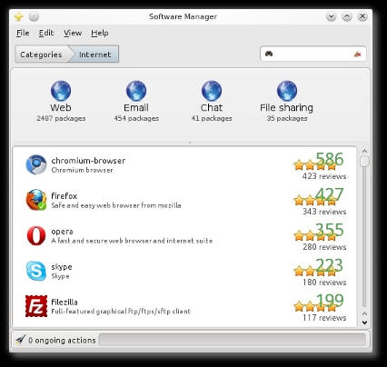Select the opera list entry title
Image resolution: width=387 pixels, height=367 pixels.
tap(62, 232)
